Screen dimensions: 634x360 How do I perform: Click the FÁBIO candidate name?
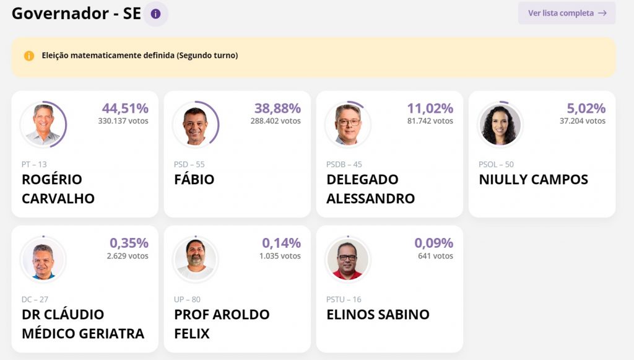tap(194, 180)
